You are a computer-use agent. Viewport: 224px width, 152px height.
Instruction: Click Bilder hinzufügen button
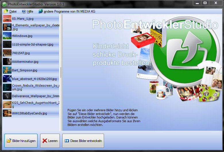pos(21,141)
